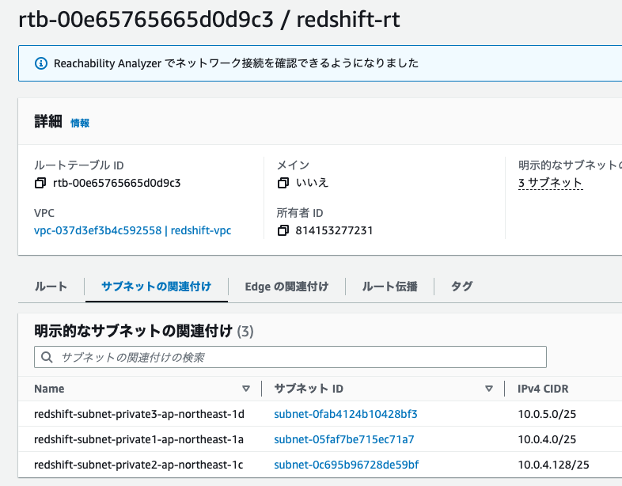Click route table ID text rtb-00e65765665d0d9c3 in details
Screen dimensions: 622x486
click(116, 183)
